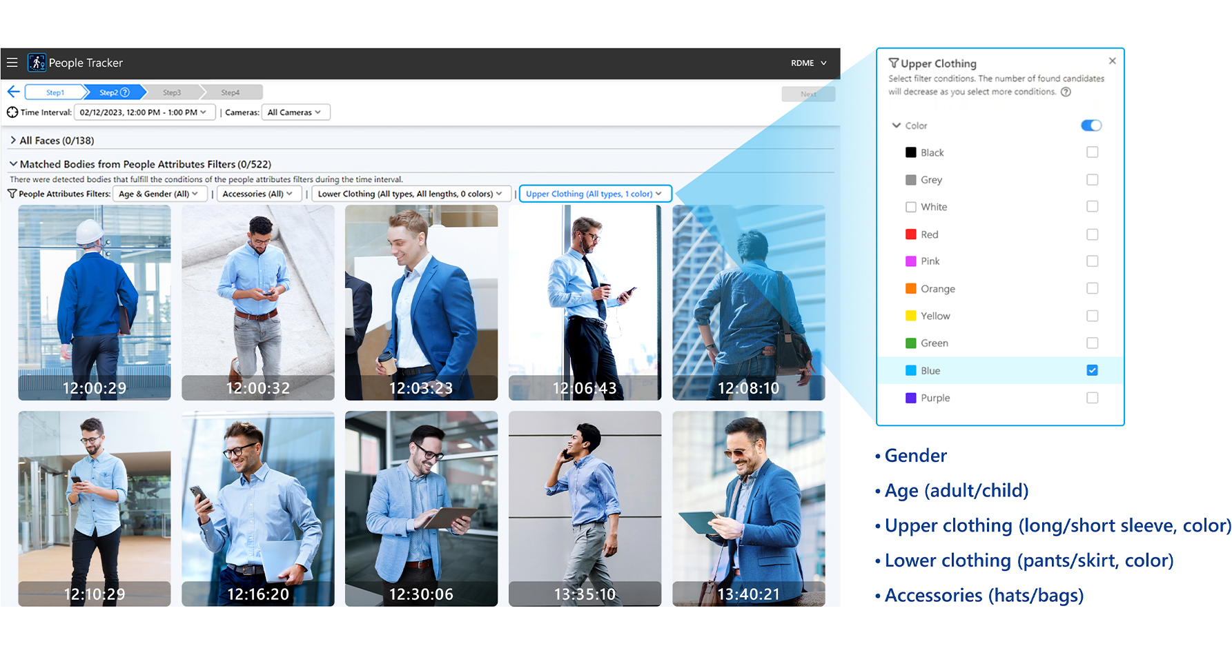
Task: Uncheck the Blue color checkbox
Action: click(x=1092, y=370)
